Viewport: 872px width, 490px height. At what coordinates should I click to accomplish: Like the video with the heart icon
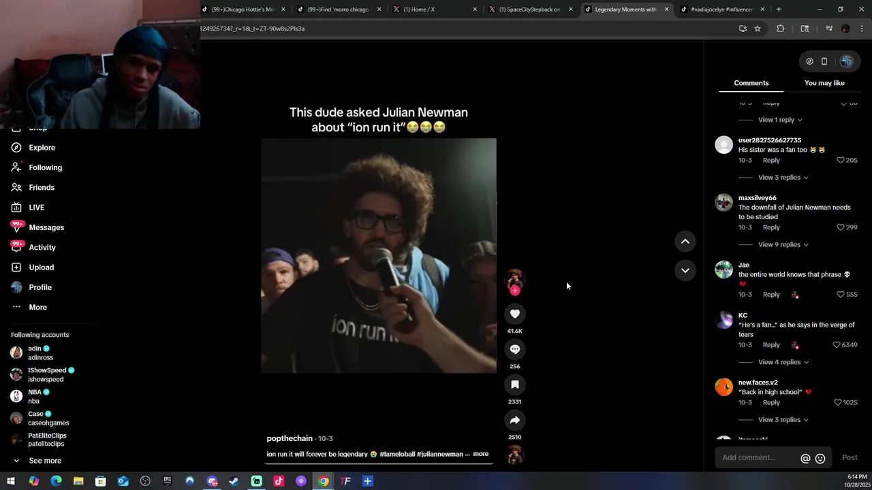[515, 314]
